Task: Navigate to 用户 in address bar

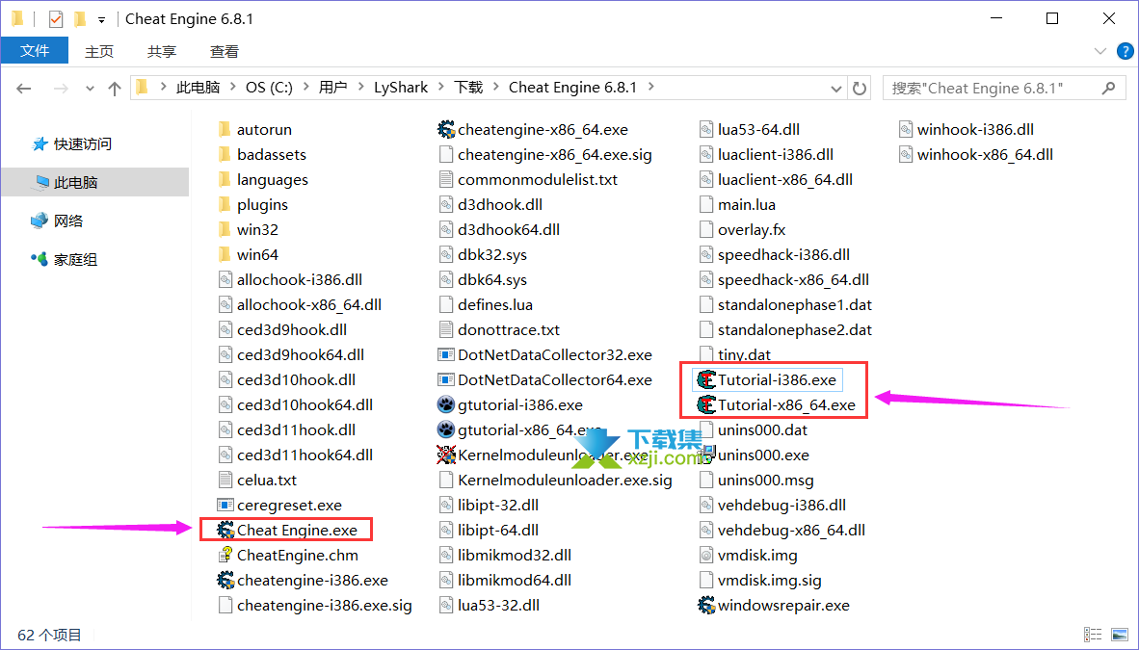Action: 332,88
